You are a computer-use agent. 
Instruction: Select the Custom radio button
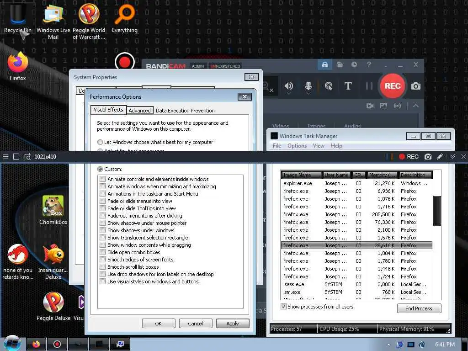(x=100, y=169)
